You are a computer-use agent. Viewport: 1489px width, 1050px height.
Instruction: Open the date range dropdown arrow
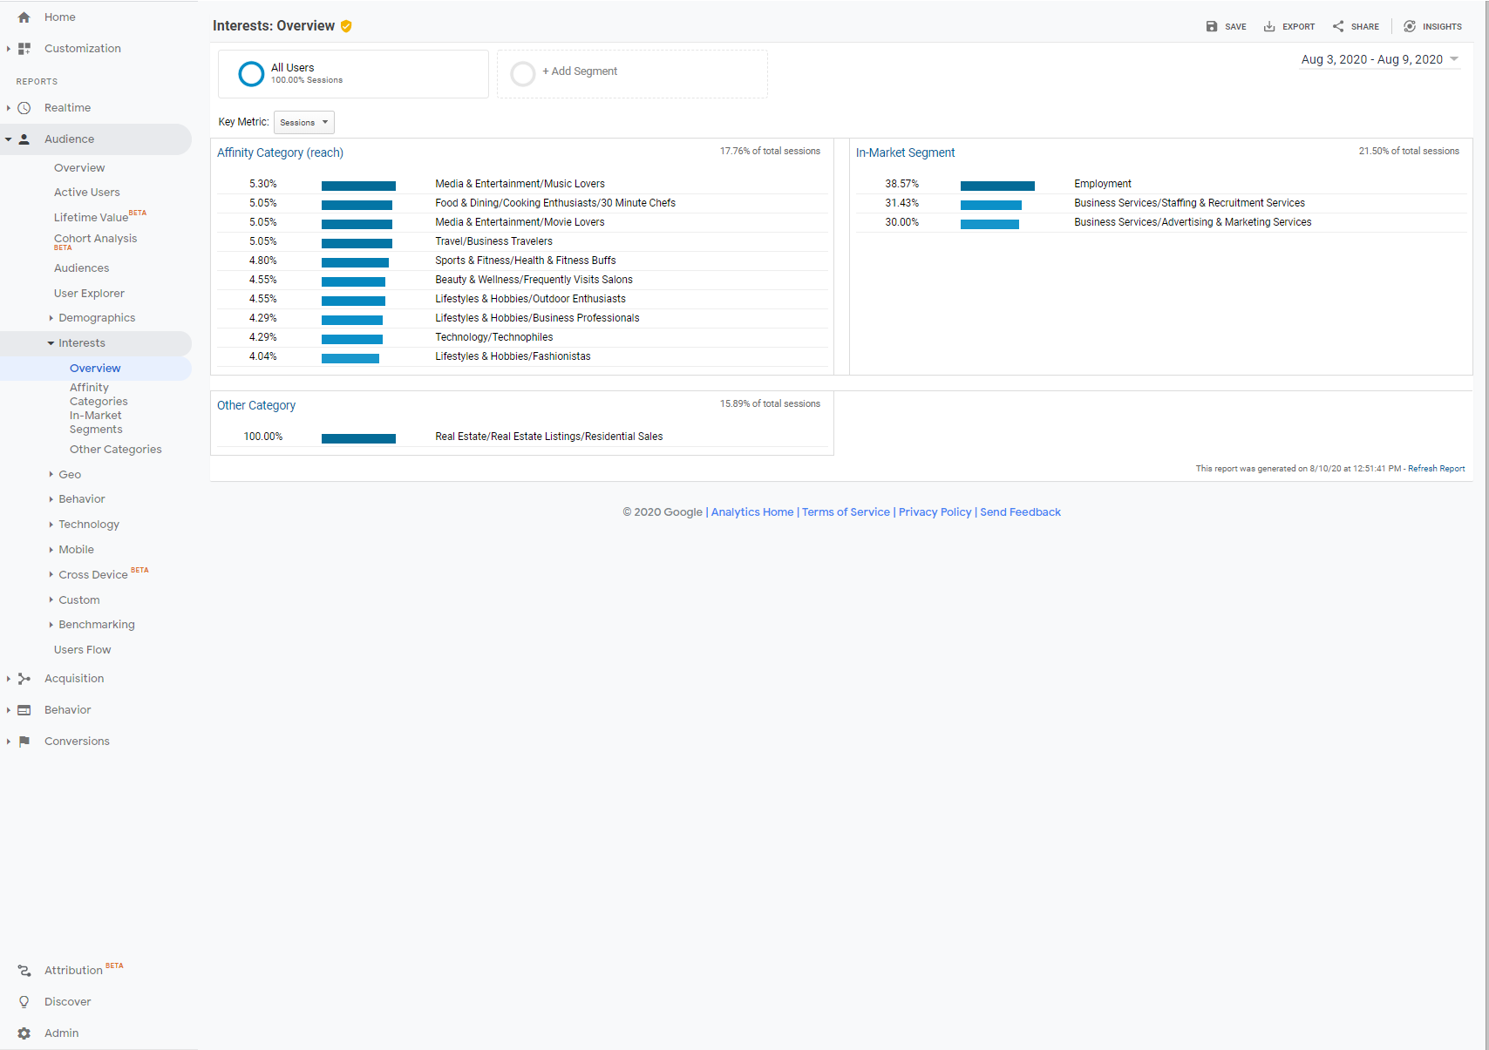click(1454, 59)
